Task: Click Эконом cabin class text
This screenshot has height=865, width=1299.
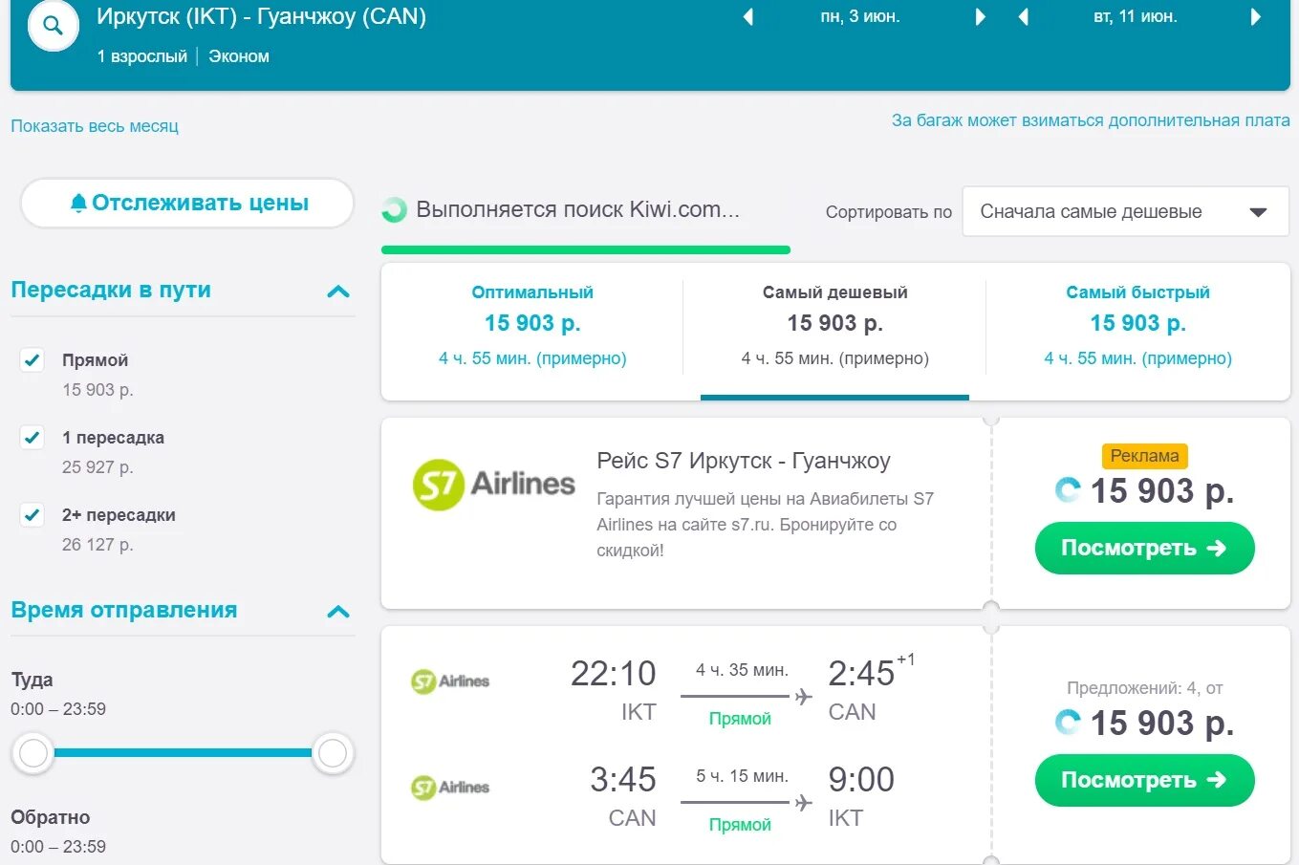Action: point(239,56)
